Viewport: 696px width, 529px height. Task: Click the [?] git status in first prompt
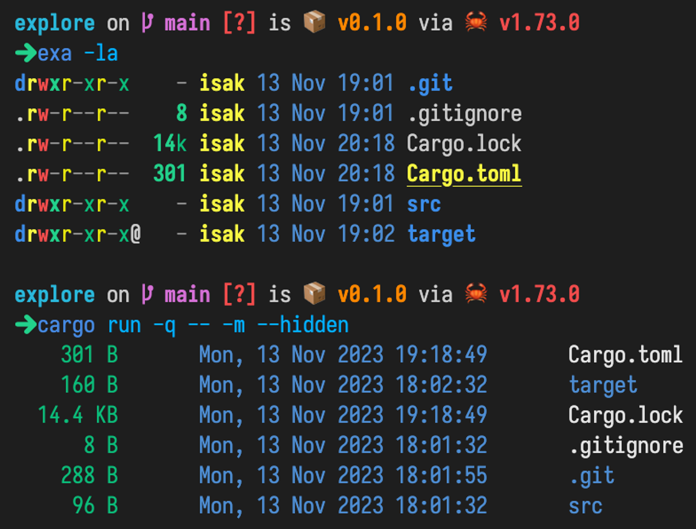[x=240, y=23]
